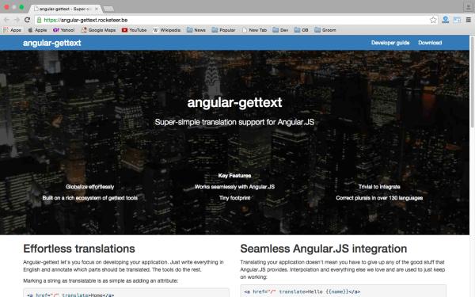
Task: Click the 'Globalize effortlessly' feature text
Action: (x=90, y=187)
